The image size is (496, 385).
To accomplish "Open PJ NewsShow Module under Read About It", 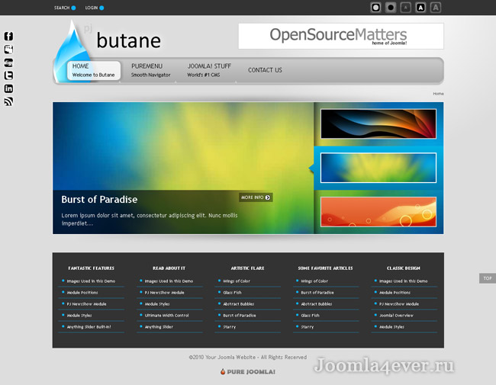I will (x=165, y=293).
